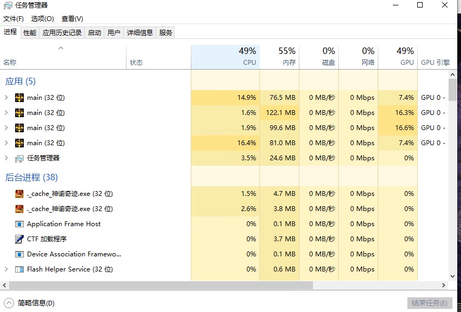Viewport: 461px width, 312px height.
Task: Click the Device Association Framework icon
Action: 19,254
